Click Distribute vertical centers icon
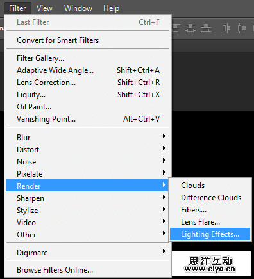This screenshot has width=254, height=279. [x=190, y=28]
